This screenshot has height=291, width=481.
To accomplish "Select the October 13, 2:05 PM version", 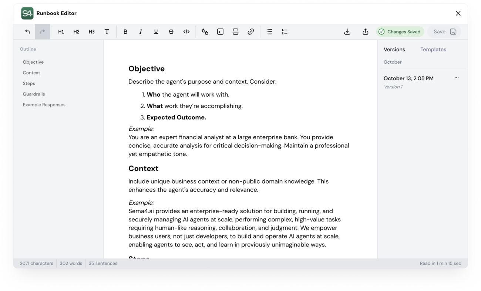I will 408,78.
